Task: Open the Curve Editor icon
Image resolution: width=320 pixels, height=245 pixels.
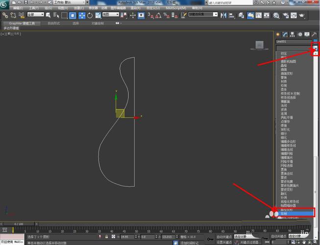Action: click(x=259, y=16)
